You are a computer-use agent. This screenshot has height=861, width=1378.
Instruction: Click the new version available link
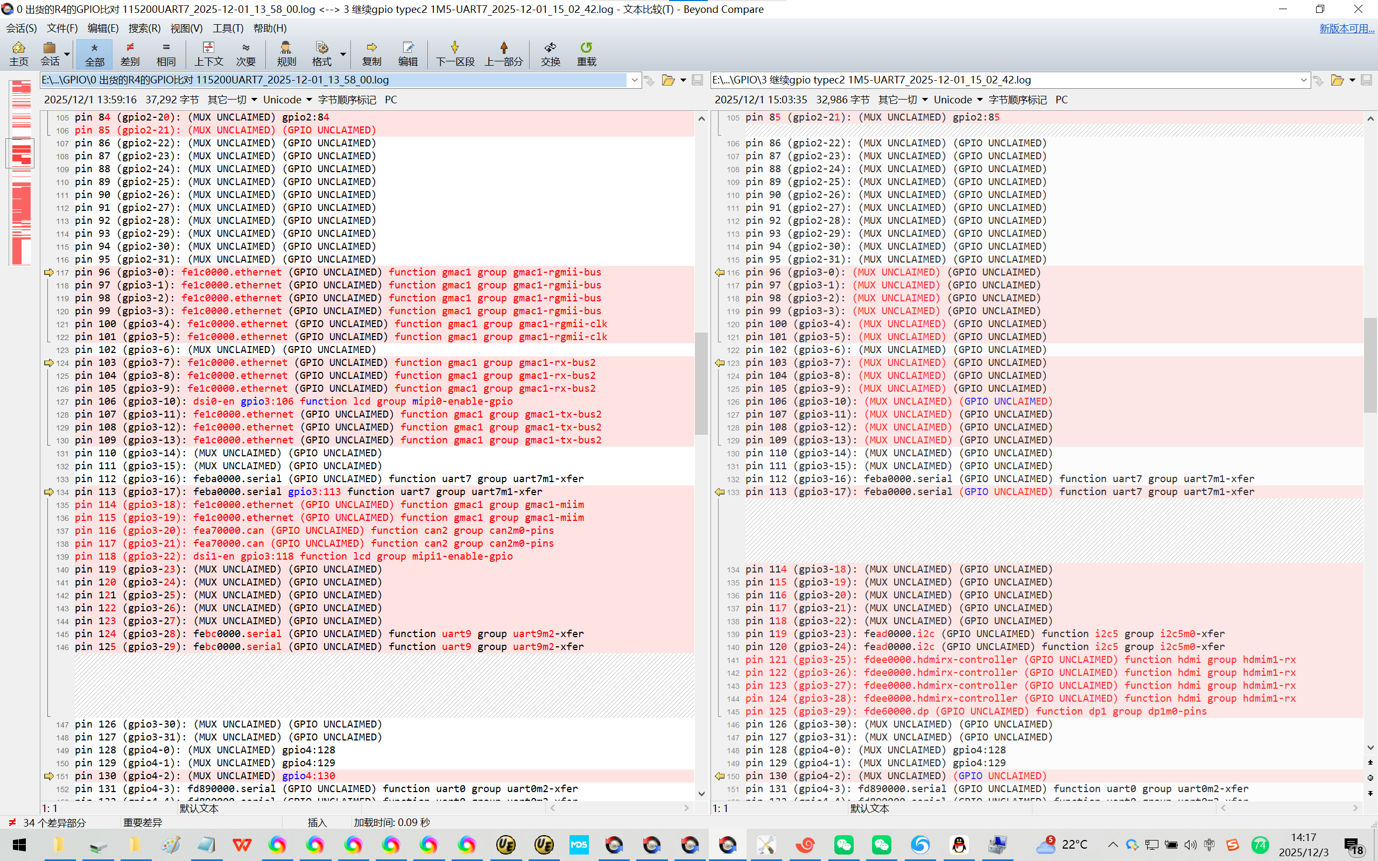pos(1346,29)
